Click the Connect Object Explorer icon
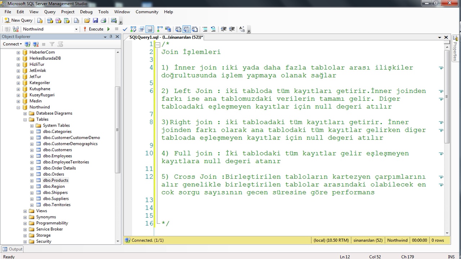Viewport: 461px width, 259px height. pos(27,44)
